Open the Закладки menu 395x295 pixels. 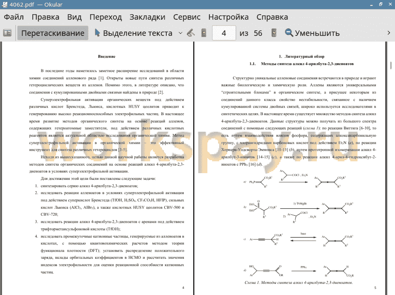(147, 17)
